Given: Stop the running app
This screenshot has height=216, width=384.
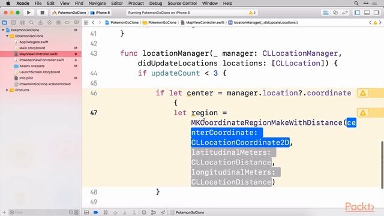Looking at the screenshot, I should (42, 13).
